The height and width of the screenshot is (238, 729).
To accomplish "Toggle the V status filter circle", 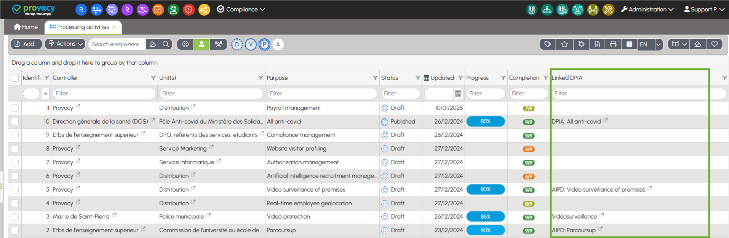I will 251,44.
